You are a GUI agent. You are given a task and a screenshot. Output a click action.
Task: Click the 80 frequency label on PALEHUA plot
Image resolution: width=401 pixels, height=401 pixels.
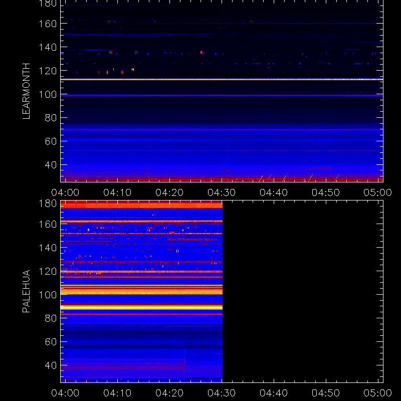click(x=51, y=318)
